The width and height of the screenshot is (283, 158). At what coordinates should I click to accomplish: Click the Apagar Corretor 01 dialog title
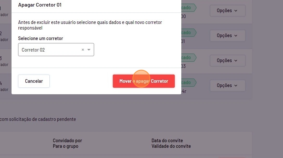click(x=40, y=5)
